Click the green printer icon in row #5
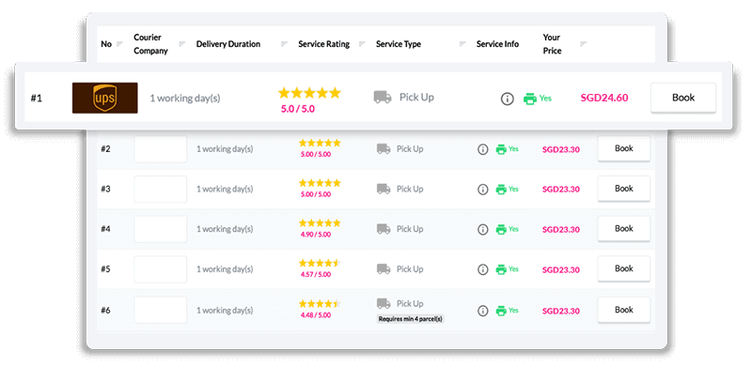 pos(501,269)
